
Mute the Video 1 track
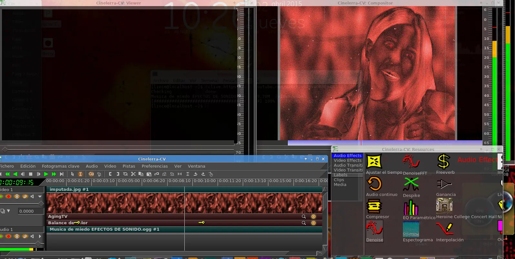pyautogui.click(x=32, y=196)
